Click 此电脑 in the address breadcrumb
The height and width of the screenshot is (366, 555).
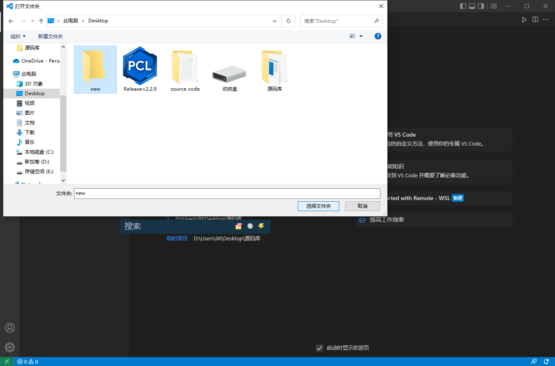tap(71, 21)
